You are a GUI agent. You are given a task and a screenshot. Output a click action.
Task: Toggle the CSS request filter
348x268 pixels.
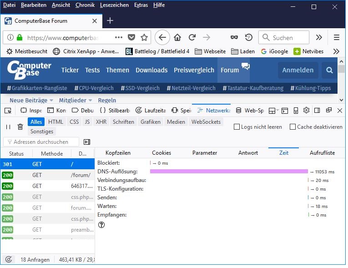point(74,122)
